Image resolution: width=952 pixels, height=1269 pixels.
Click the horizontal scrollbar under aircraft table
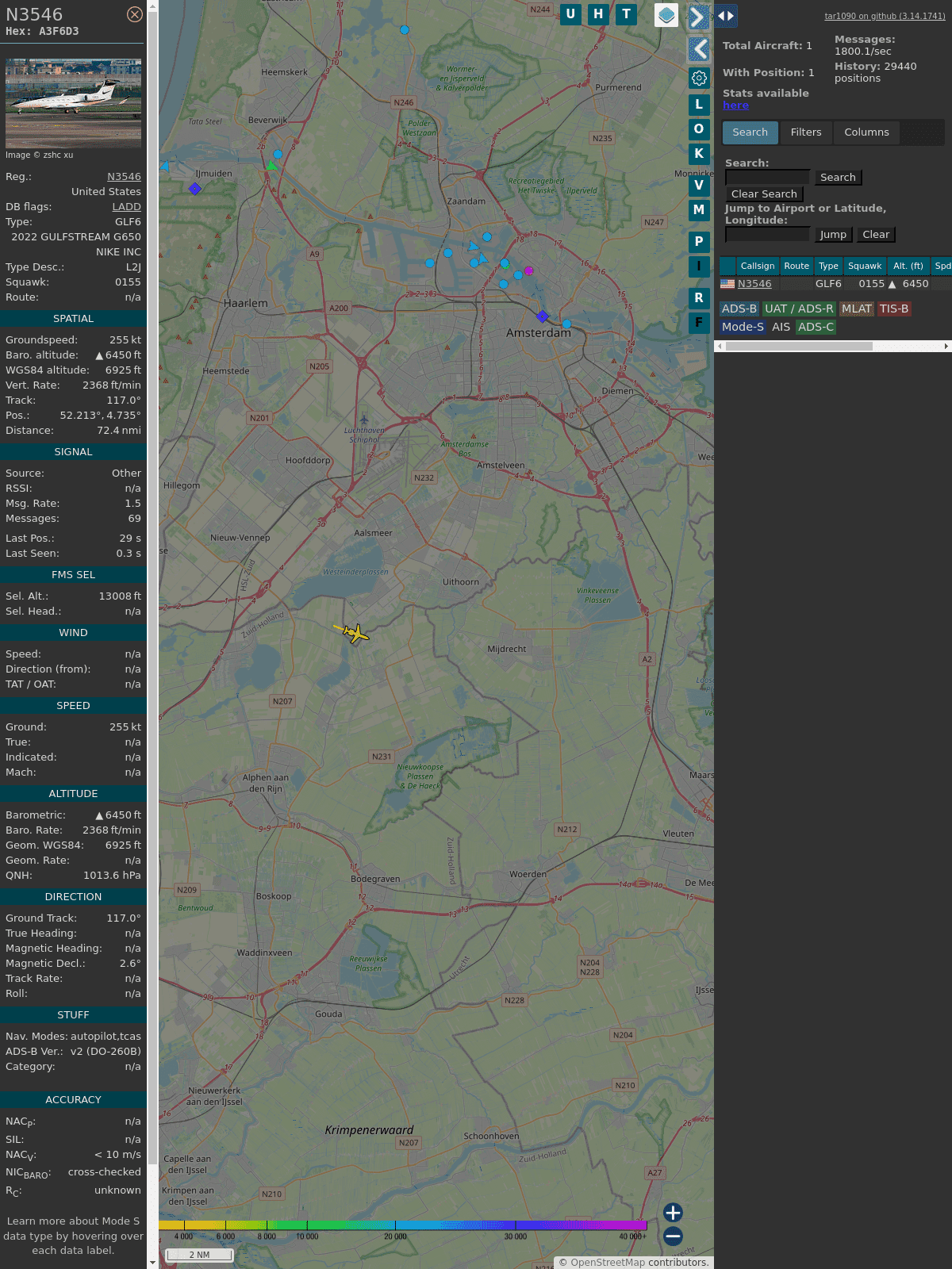(797, 346)
